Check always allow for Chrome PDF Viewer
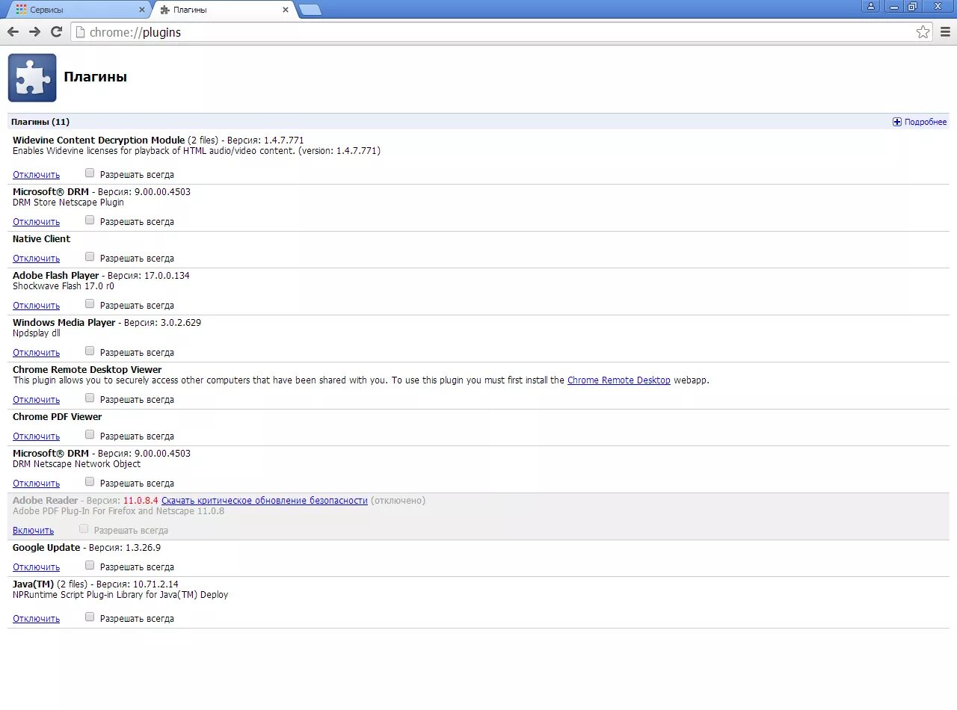The image size is (957, 710). (x=90, y=434)
